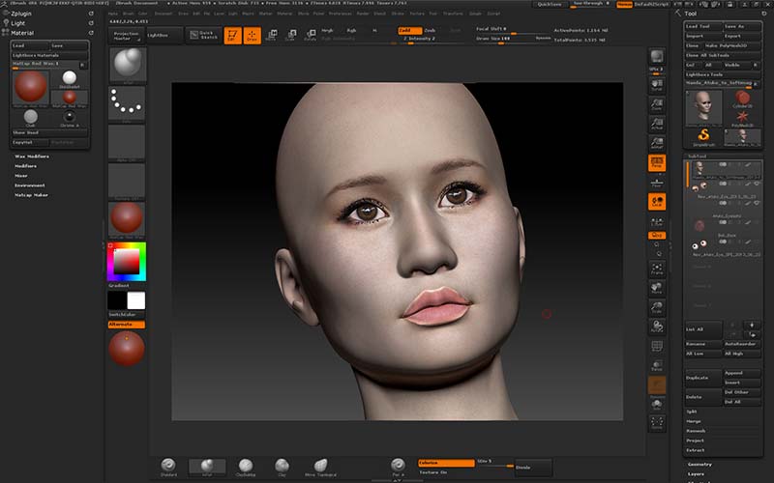Expand the Environment section

(x=30, y=185)
